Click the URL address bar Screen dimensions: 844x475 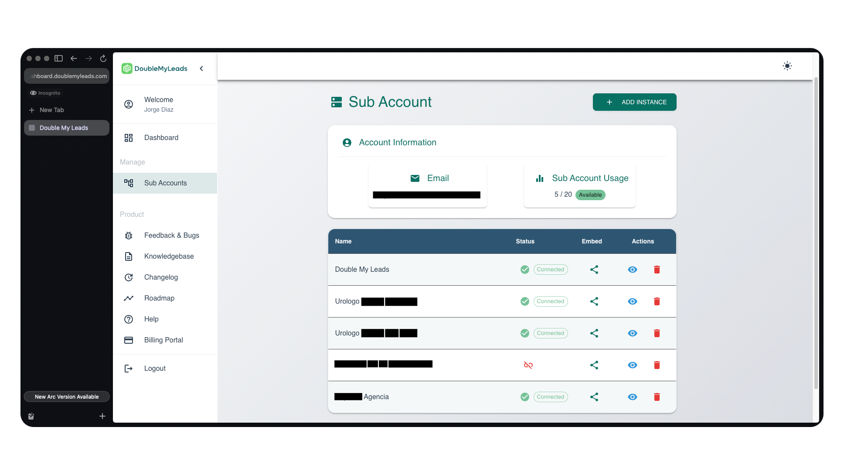click(x=67, y=76)
